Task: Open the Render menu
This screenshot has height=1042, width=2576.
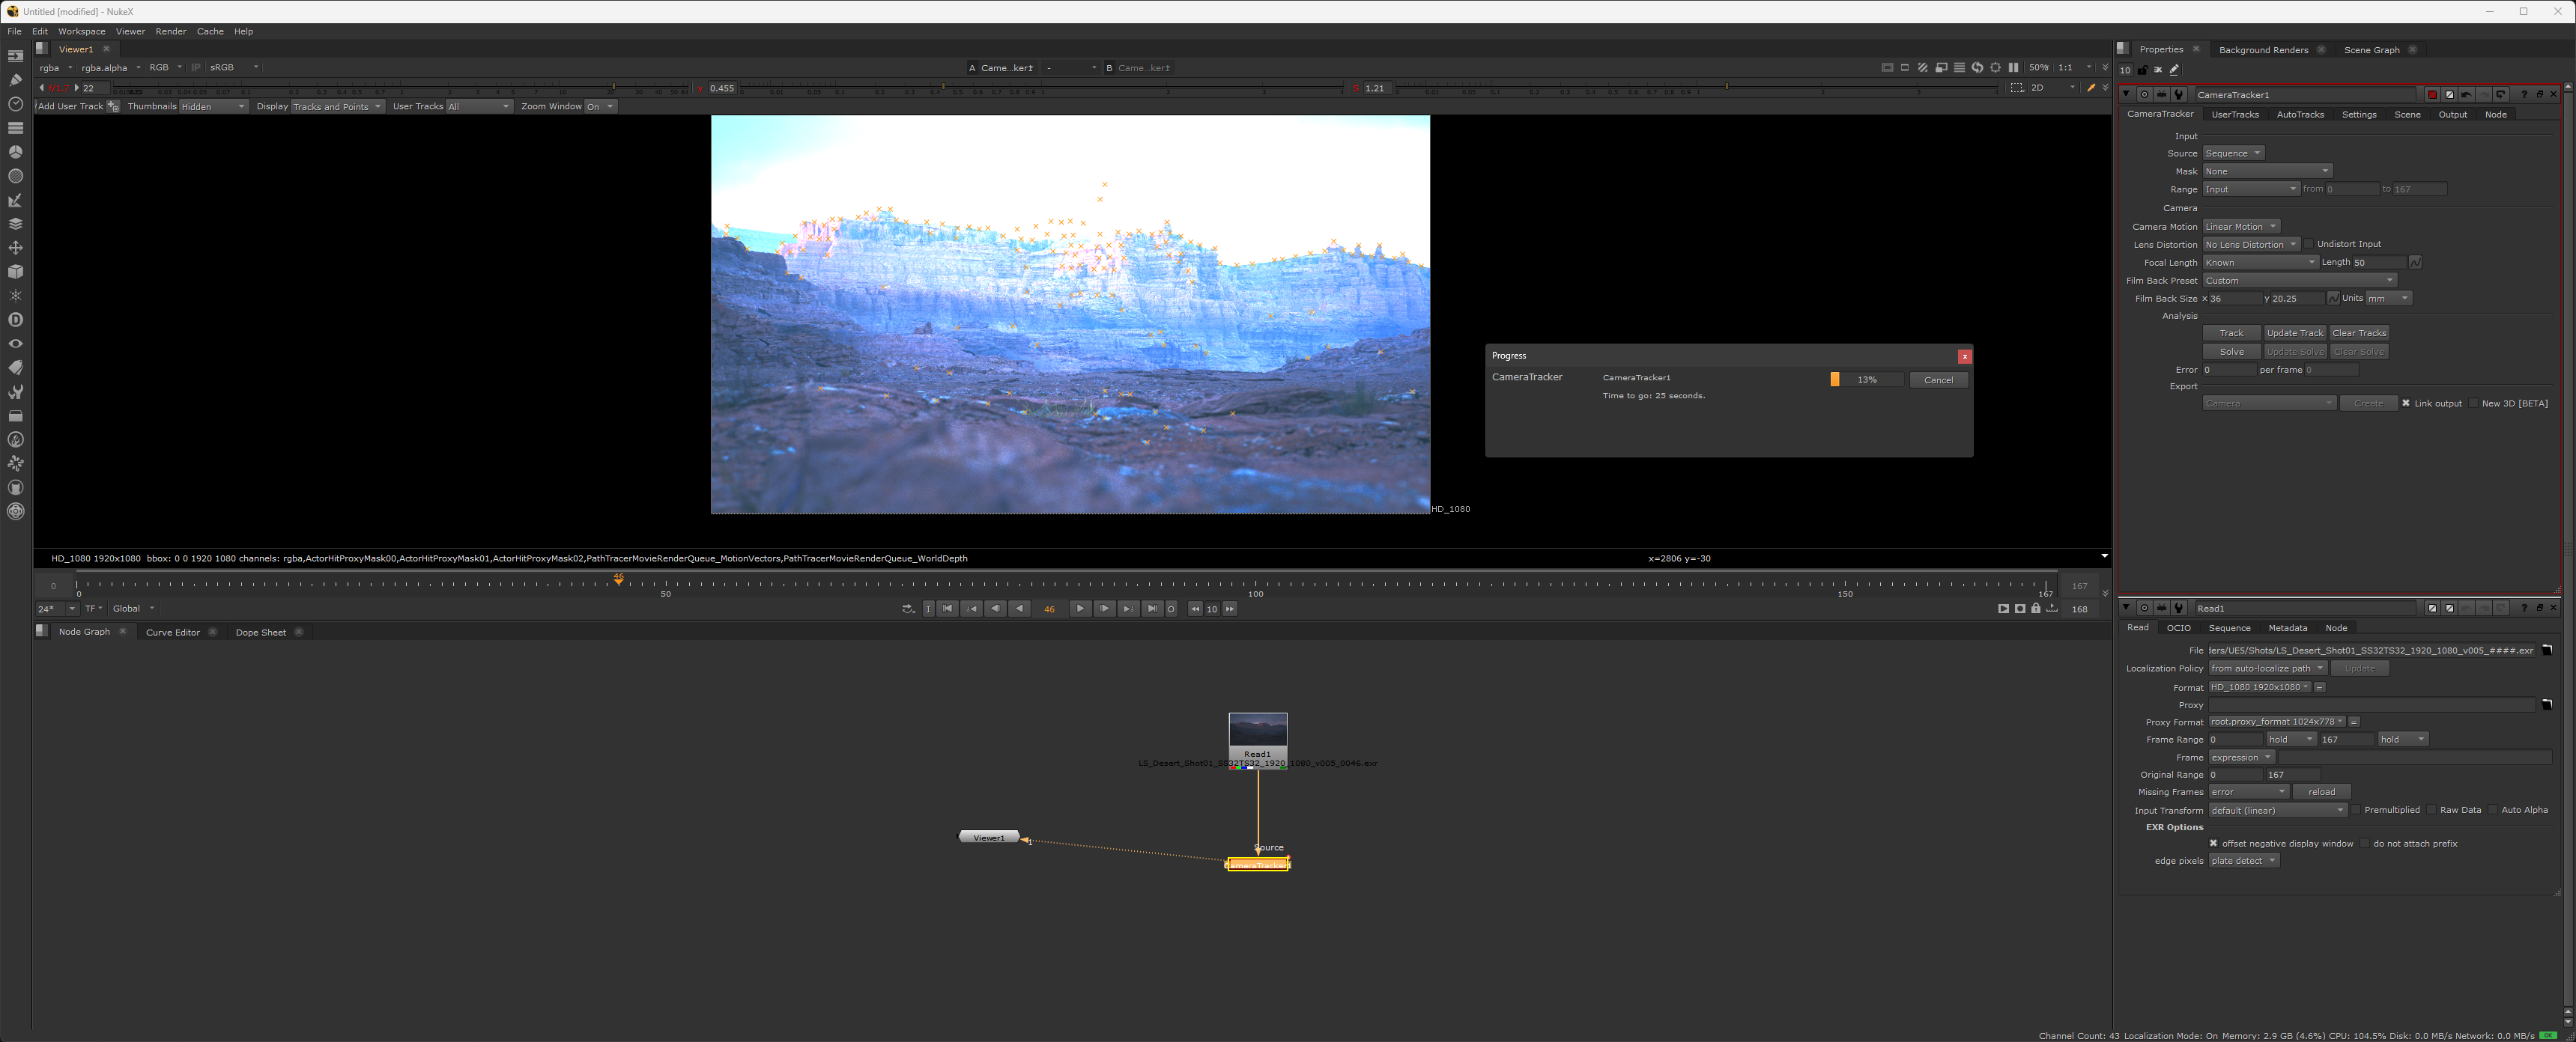Action: click(x=170, y=31)
